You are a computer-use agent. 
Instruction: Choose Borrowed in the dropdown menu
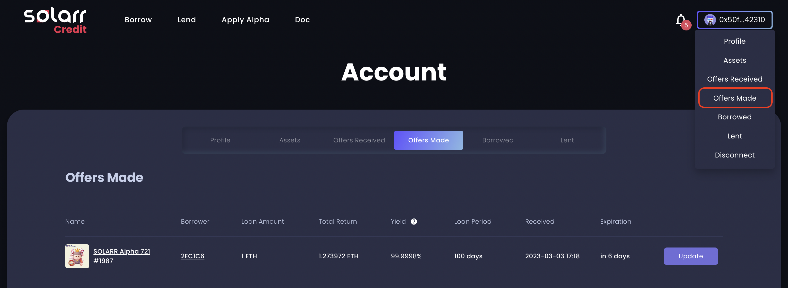734,117
